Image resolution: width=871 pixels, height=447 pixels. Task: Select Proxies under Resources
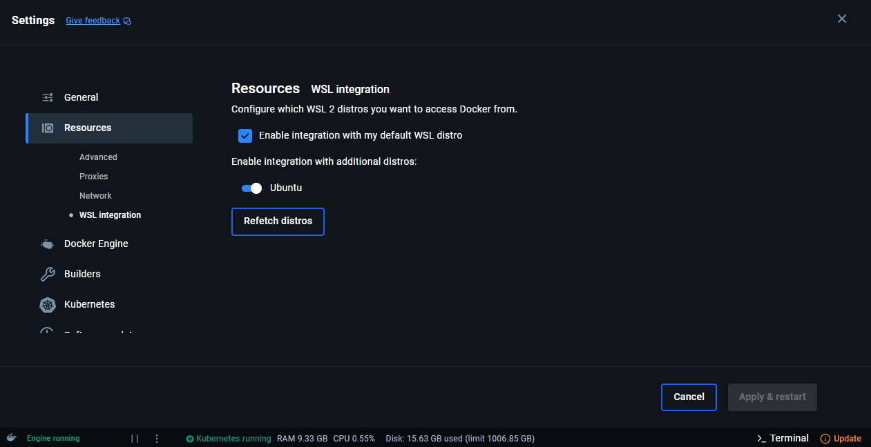pyautogui.click(x=94, y=177)
